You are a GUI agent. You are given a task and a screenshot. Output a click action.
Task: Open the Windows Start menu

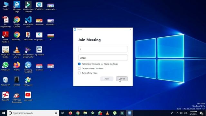(x=4, y=113)
